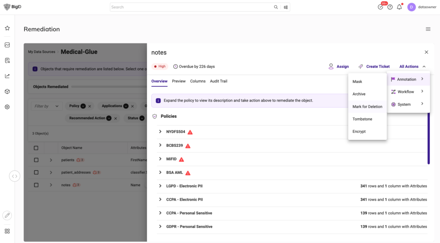Screen dimensions: 440x243
Task: Close the notes details panel
Action: click(426, 52)
